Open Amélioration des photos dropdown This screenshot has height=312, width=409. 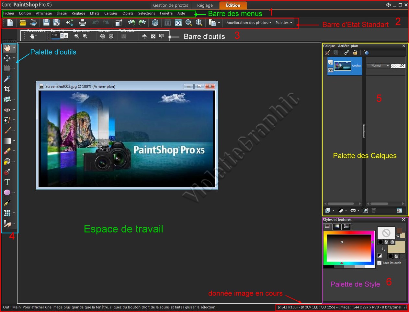click(x=249, y=23)
